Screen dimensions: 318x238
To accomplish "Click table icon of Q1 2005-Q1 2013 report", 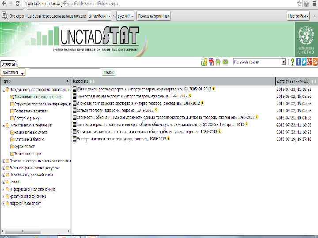I will pyautogui.click(x=75, y=89).
